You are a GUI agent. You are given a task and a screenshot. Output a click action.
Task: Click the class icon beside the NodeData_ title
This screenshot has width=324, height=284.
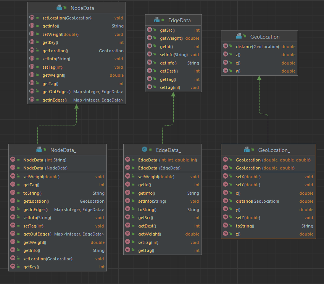click(x=40, y=149)
